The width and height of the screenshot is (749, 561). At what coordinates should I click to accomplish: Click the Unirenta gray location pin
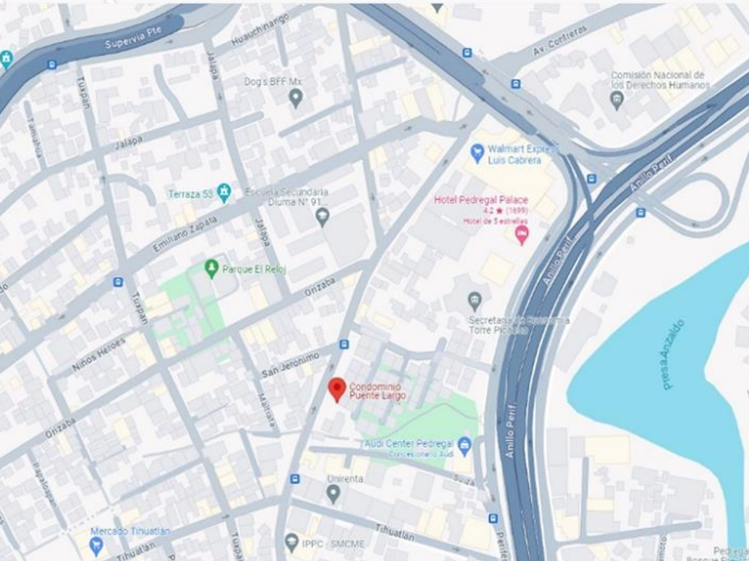[x=333, y=494]
